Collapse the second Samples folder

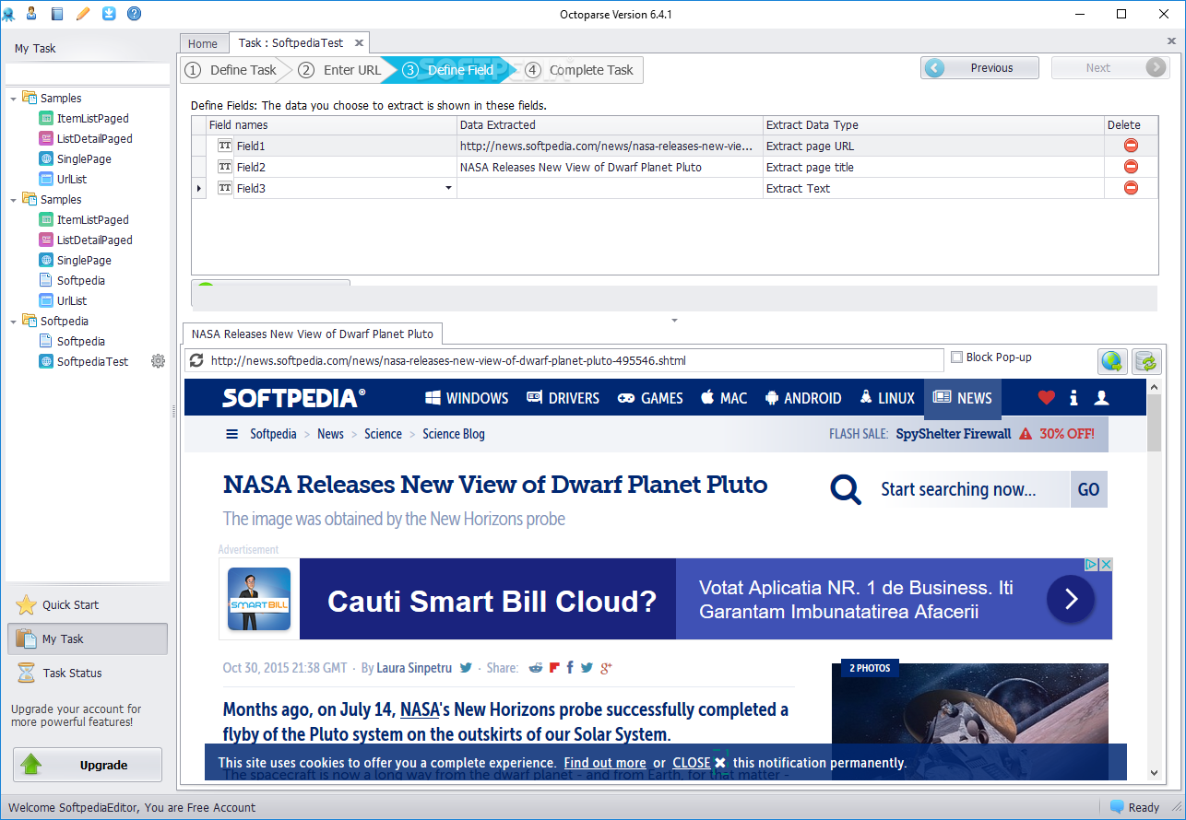click(x=13, y=199)
